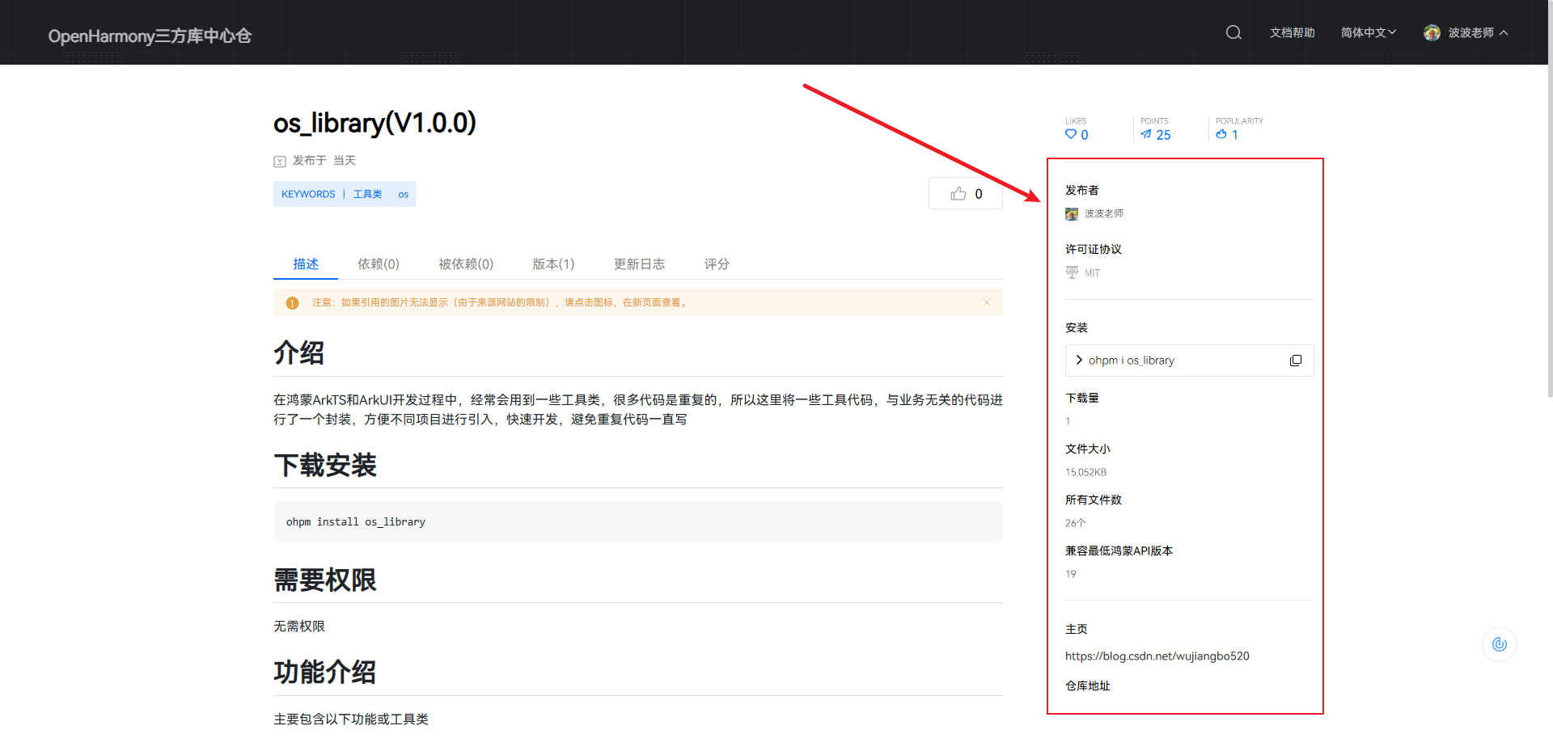The image size is (1553, 751).
Task: Switch to the 版本(1) tab
Action: click(553, 264)
